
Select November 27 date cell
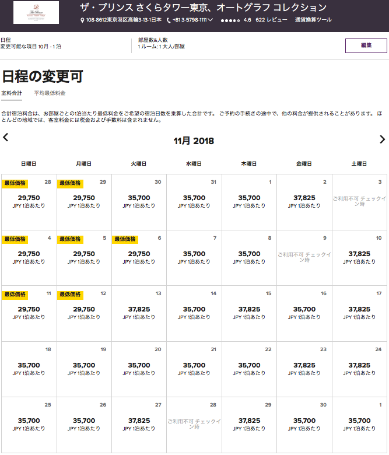[x=139, y=425]
